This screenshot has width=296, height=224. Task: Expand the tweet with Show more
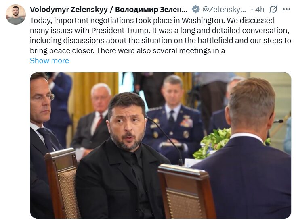(49, 61)
